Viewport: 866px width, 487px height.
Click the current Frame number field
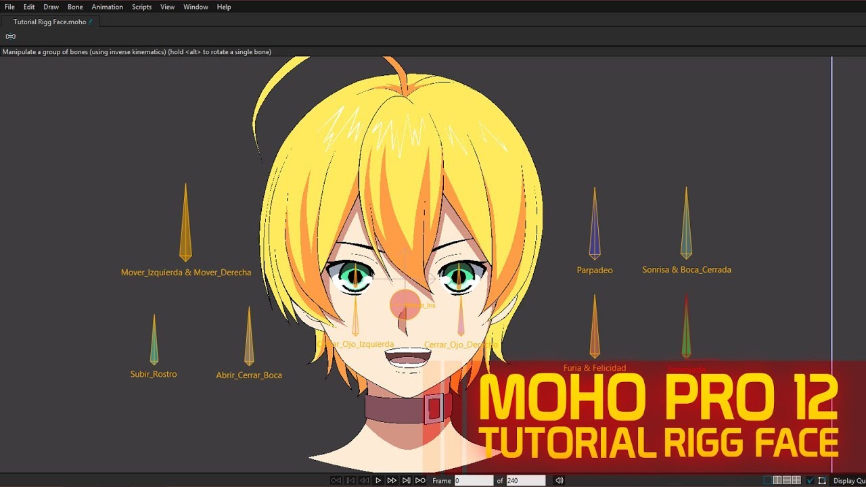pyautogui.click(x=474, y=481)
